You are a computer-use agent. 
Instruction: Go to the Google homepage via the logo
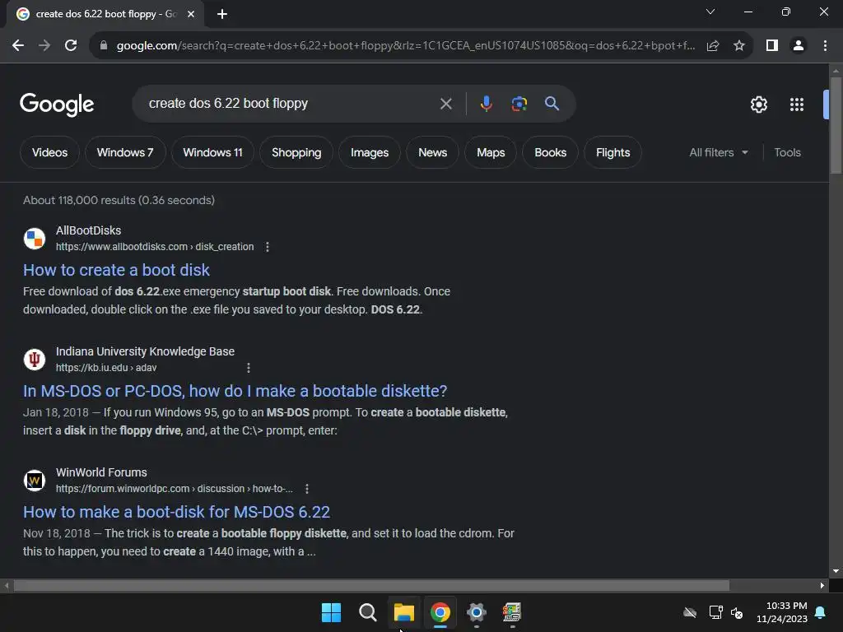[x=57, y=105]
